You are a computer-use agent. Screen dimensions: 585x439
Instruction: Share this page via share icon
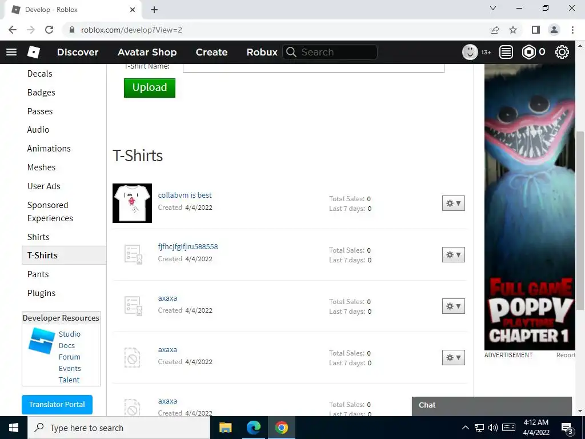coord(495,30)
